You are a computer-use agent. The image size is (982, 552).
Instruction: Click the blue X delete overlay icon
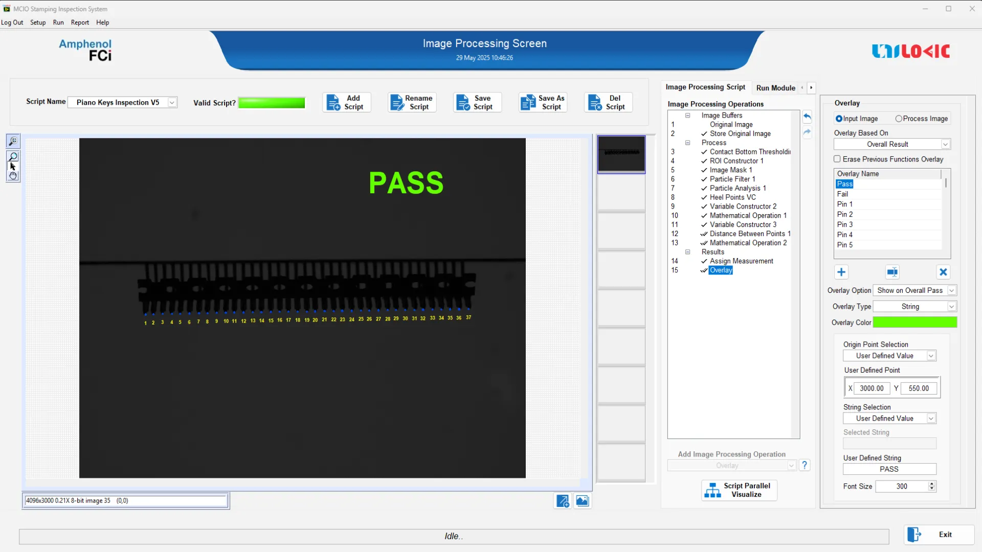943,272
